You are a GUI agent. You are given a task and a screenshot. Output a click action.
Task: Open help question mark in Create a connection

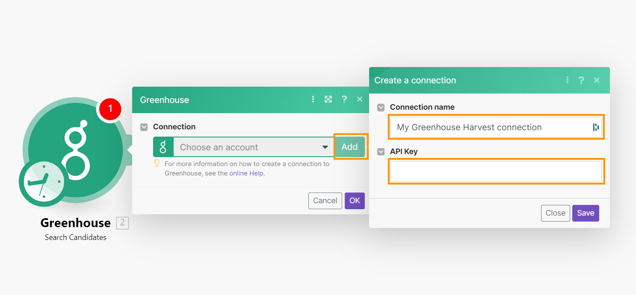[x=581, y=80]
